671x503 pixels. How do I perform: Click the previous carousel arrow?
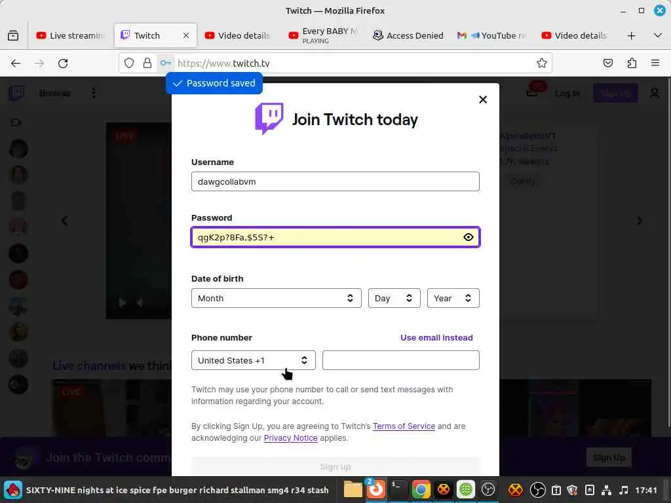(x=64, y=221)
